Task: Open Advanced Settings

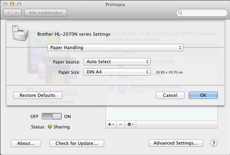Action: (176, 143)
